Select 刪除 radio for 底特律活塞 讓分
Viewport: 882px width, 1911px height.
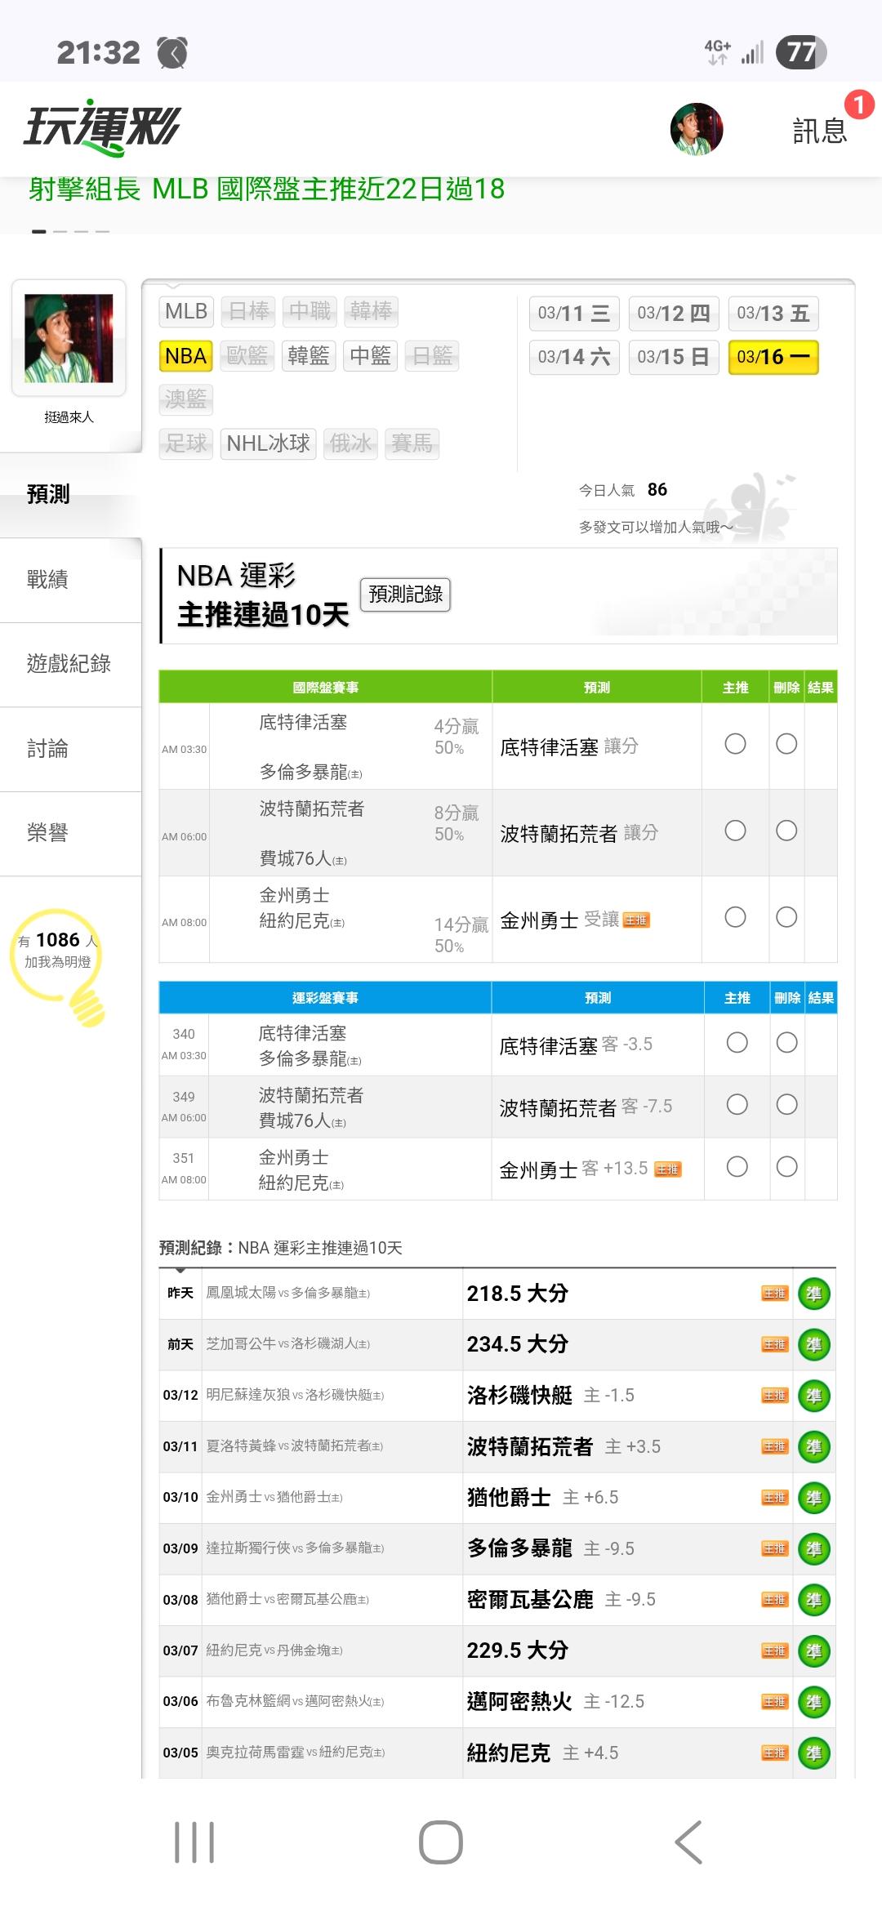(786, 744)
